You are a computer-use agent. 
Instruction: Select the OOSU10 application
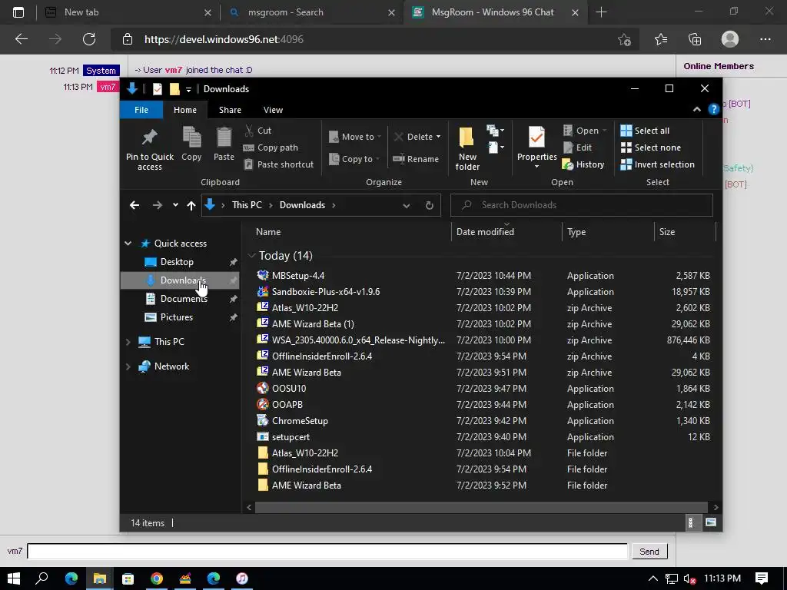289,388
